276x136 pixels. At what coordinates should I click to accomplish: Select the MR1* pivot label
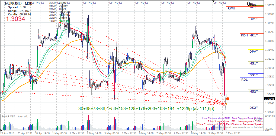click(x=253, y=35)
